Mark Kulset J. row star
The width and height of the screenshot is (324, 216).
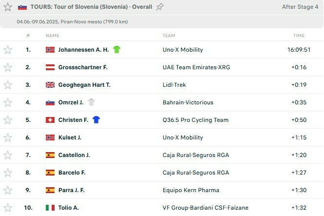(8, 137)
